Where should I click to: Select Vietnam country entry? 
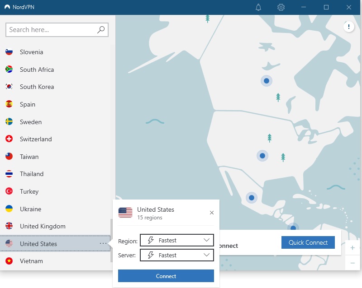click(x=55, y=261)
